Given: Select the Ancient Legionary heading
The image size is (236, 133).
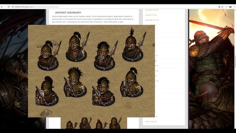Looking at the screenshot, I should pos(68,13).
